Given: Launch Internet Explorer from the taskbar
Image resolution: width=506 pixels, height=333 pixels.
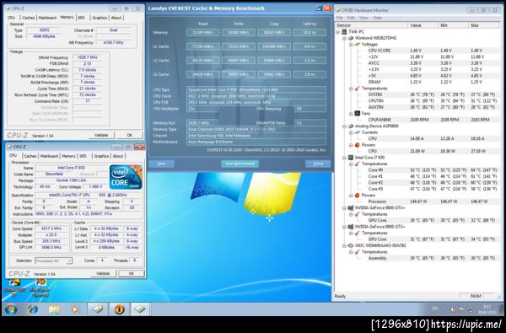Looking at the screenshot, I should pos(33,309).
